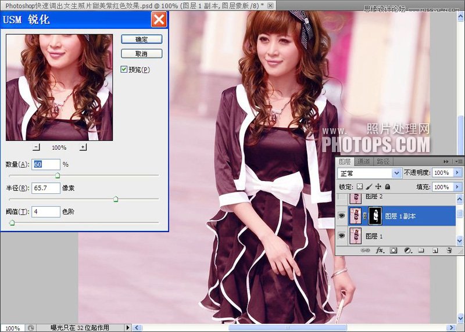Click the 确定 button
The image size is (465, 332).
[x=141, y=39]
